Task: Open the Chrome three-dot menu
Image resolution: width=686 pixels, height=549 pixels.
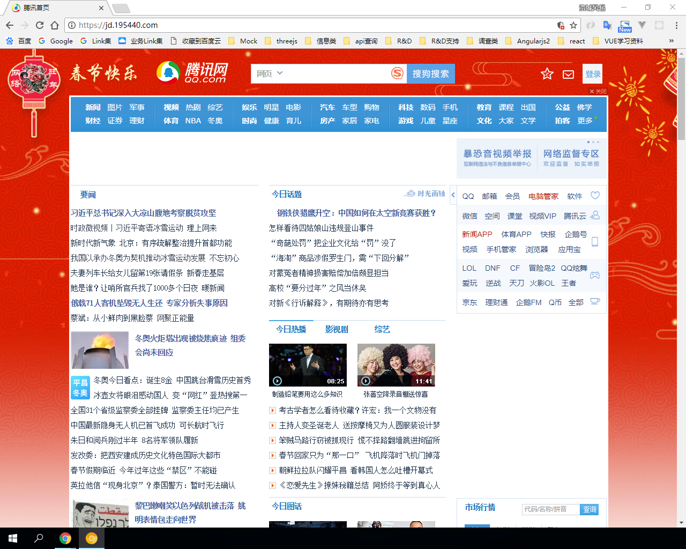Action: (676, 25)
